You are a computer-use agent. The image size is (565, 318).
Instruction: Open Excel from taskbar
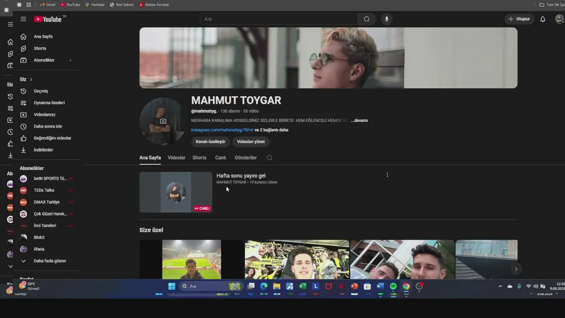click(302, 286)
